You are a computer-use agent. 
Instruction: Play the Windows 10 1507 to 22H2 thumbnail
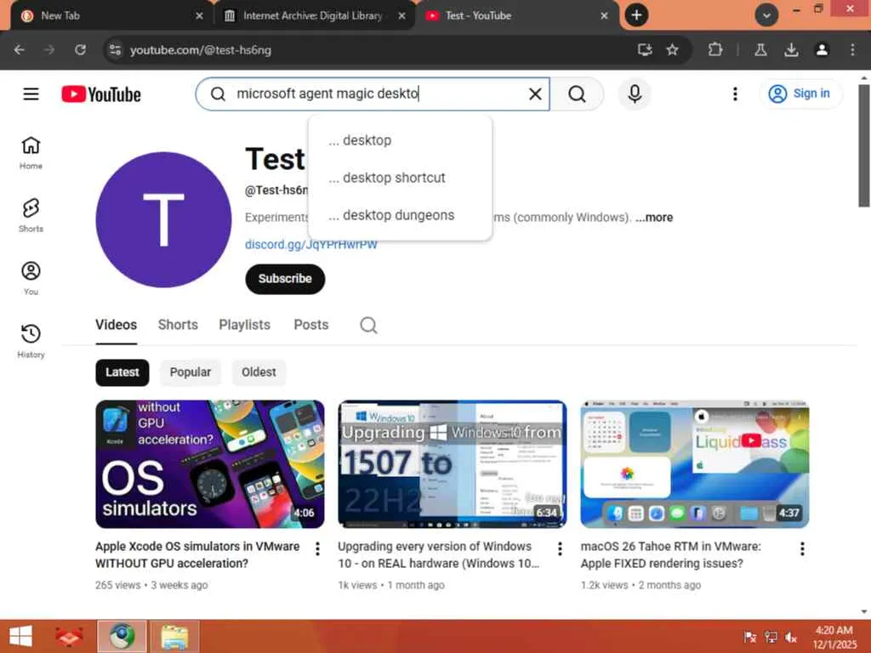pos(453,464)
